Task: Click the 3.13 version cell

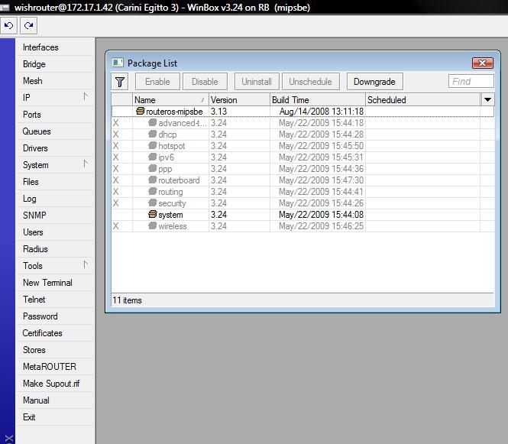Action: point(218,111)
